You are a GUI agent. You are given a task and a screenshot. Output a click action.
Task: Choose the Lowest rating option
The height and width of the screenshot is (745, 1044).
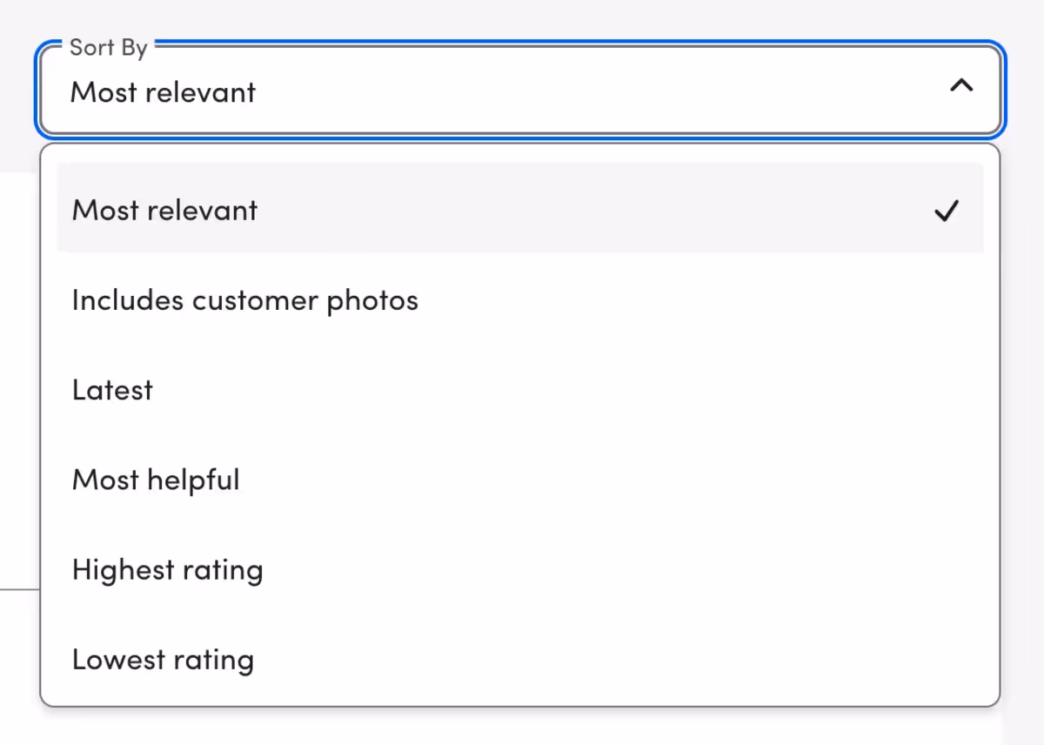point(163,660)
